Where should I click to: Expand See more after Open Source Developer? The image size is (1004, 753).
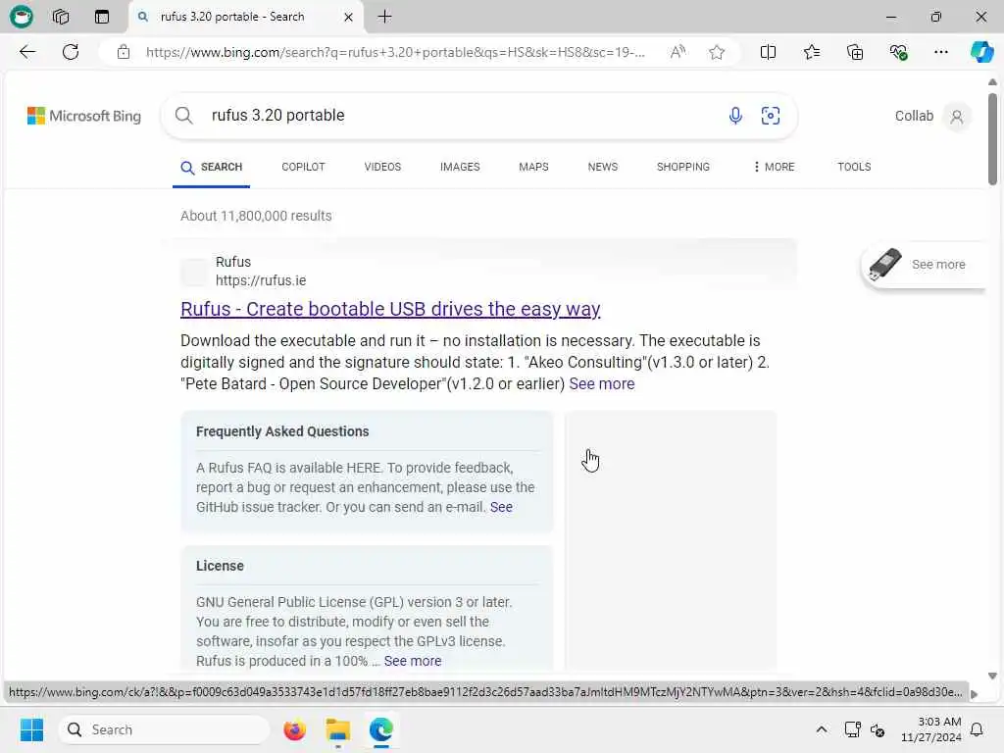[601, 383]
